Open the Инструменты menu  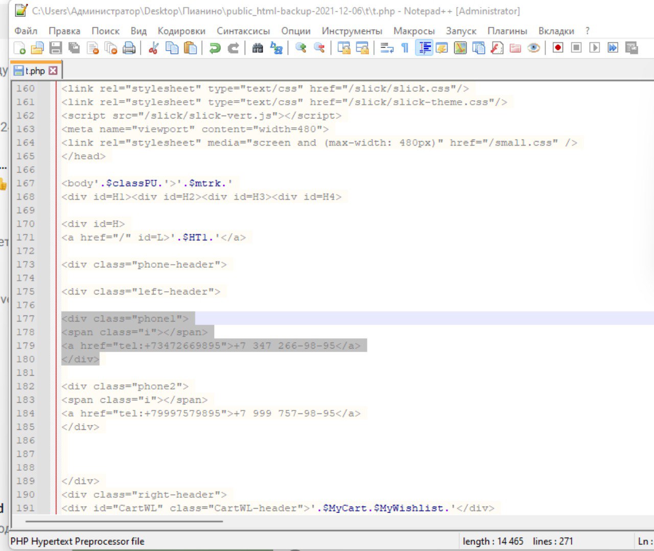pos(352,31)
